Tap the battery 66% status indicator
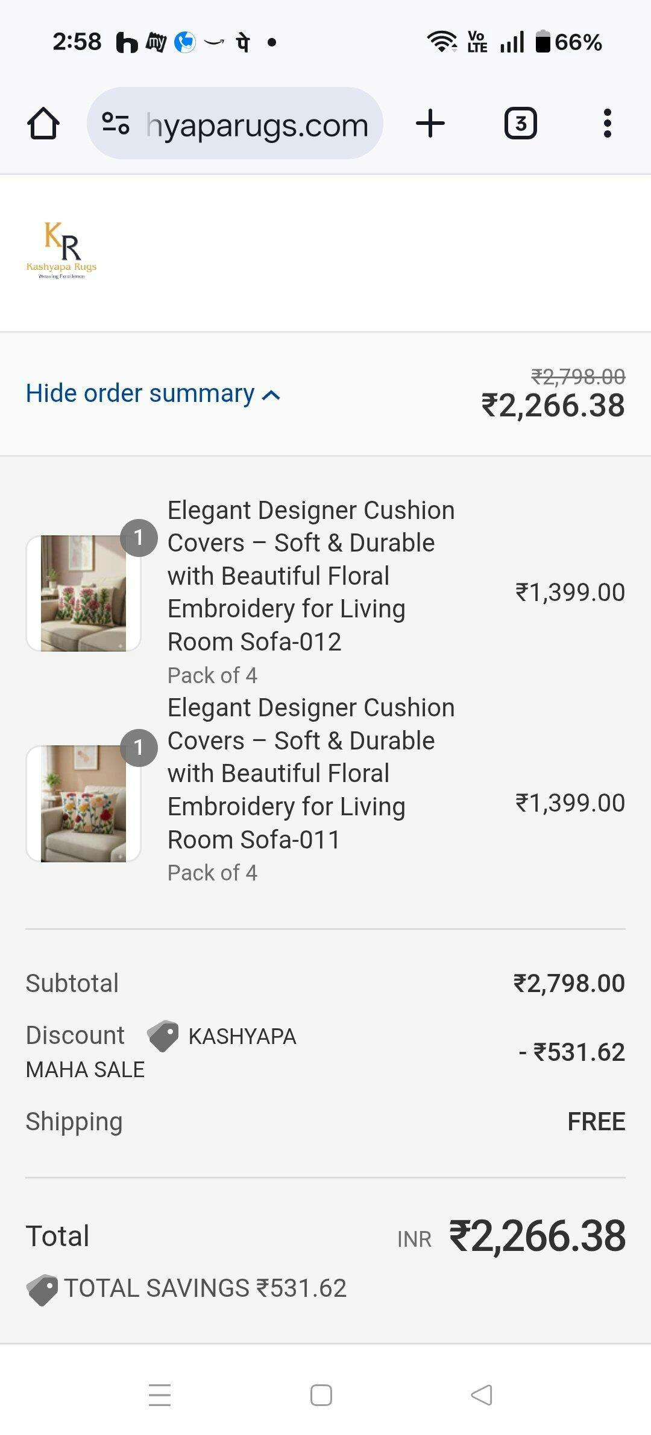Screen dimensions: 651x1435 point(568,42)
